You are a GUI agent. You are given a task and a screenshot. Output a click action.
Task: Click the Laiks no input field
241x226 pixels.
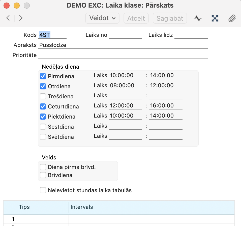click(x=125, y=35)
